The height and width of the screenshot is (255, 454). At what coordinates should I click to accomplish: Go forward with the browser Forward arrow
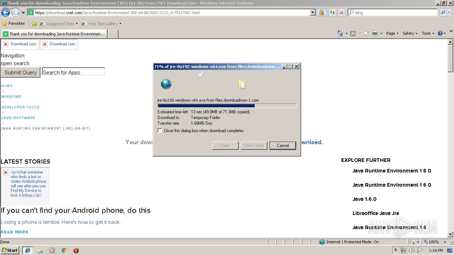click(15, 13)
